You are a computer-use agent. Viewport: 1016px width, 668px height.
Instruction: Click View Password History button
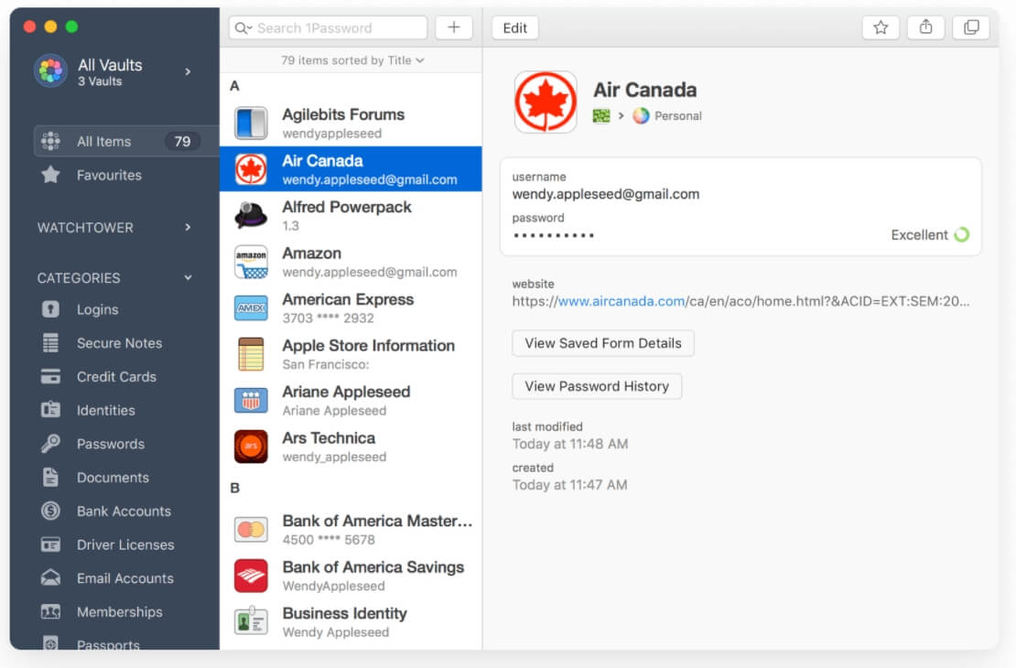pyautogui.click(x=597, y=386)
